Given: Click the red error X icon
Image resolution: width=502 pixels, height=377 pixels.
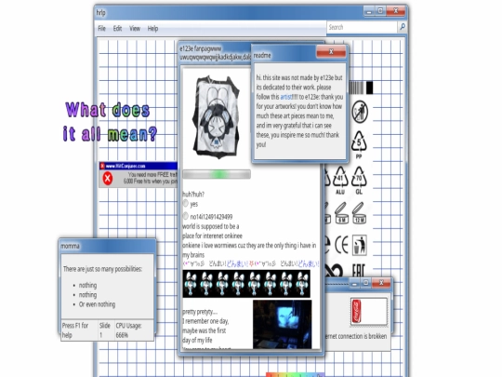Looking at the screenshot, I should 108,178.
